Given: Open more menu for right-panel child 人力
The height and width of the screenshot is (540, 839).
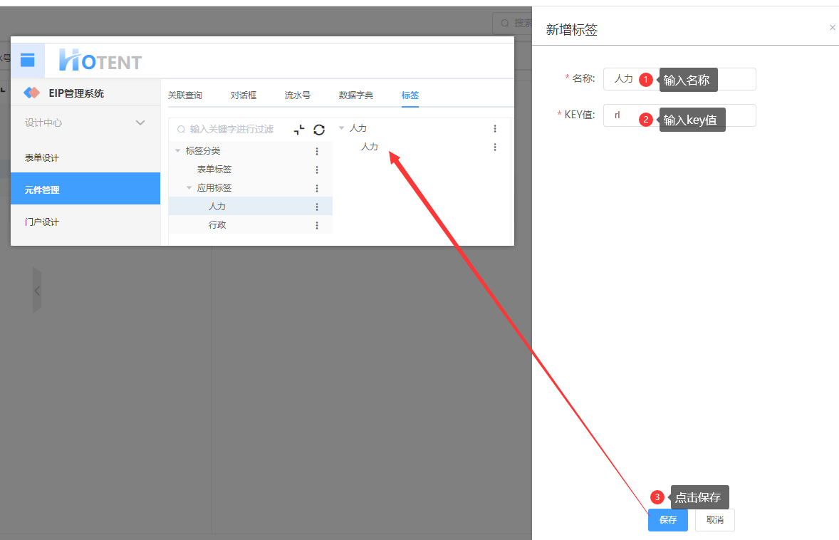Looking at the screenshot, I should 495,147.
